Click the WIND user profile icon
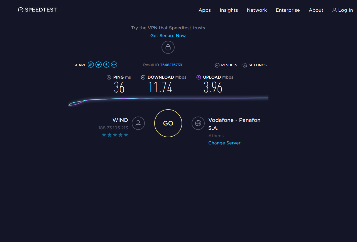Screen dimensions: 357x242 tap(138, 123)
